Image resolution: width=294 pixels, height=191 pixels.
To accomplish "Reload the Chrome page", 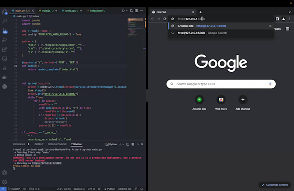I will pos(165,19).
